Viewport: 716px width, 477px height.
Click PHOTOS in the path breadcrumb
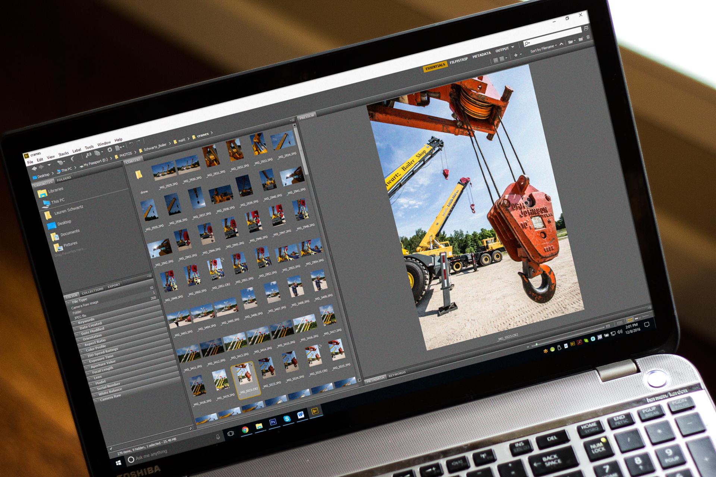[x=126, y=154]
